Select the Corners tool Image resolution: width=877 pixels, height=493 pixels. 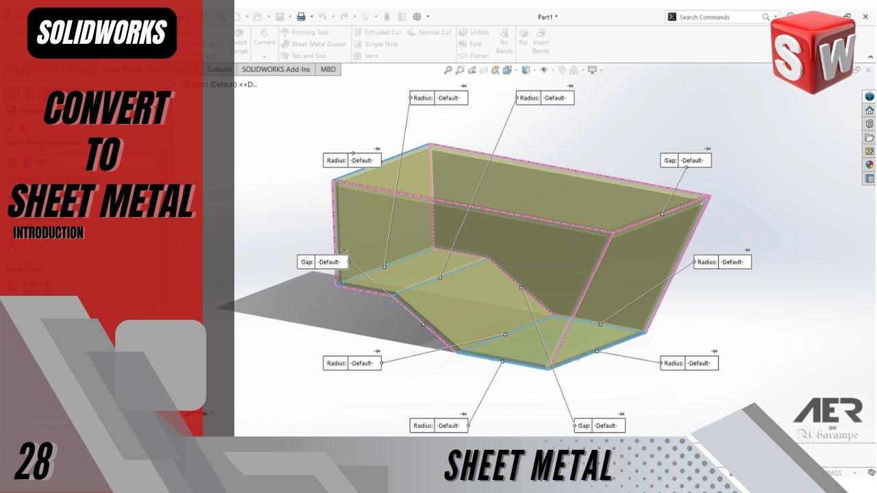click(x=264, y=37)
